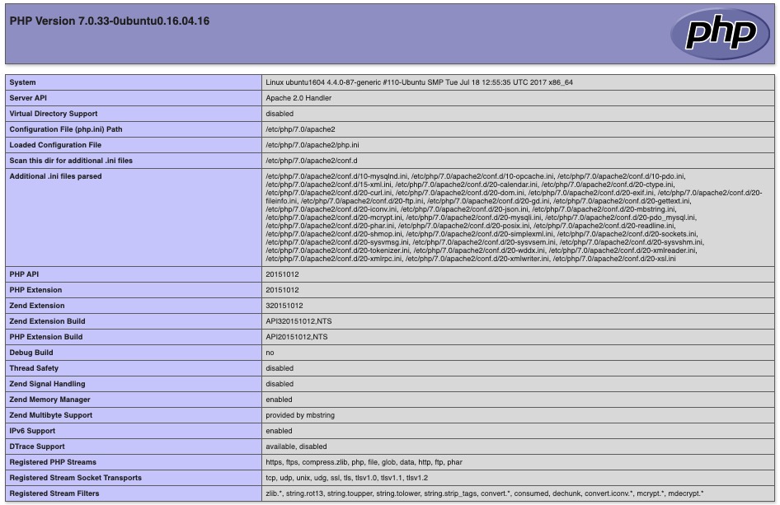The width and height of the screenshot is (780, 505).
Task: Click the "Server API" label cell
Action: tap(134, 98)
